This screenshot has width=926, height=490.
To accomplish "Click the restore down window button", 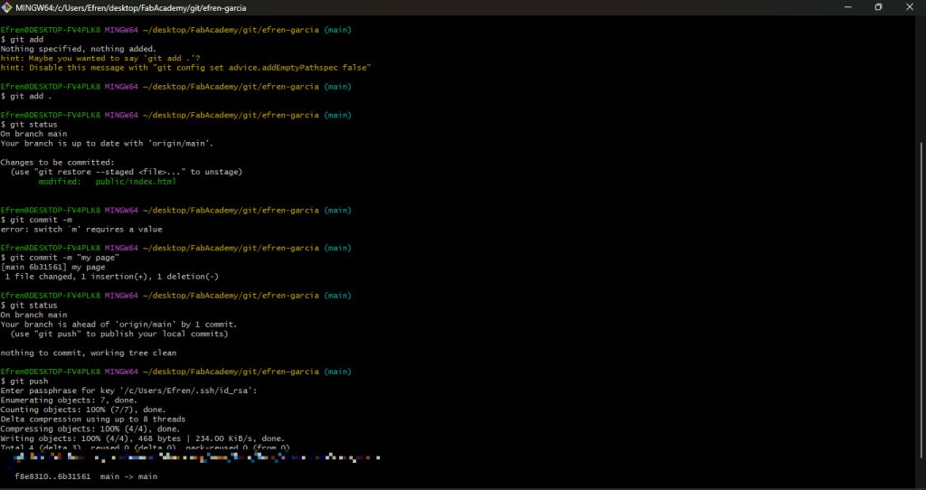I will click(877, 7).
